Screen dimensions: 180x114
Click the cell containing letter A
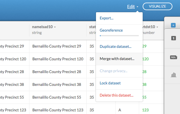click(120, 110)
